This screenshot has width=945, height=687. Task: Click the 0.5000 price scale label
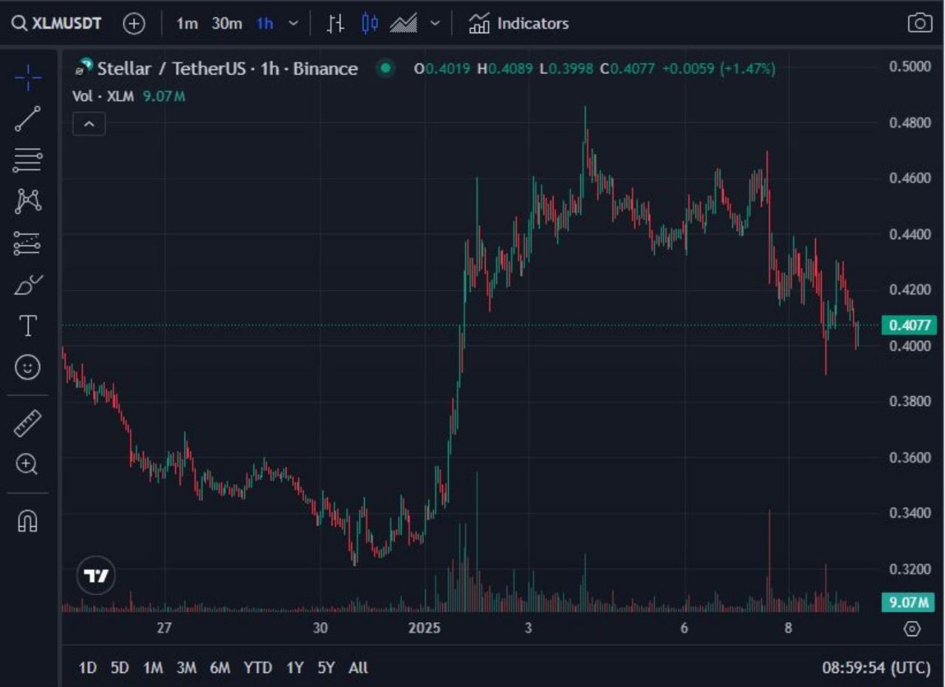pyautogui.click(x=910, y=66)
